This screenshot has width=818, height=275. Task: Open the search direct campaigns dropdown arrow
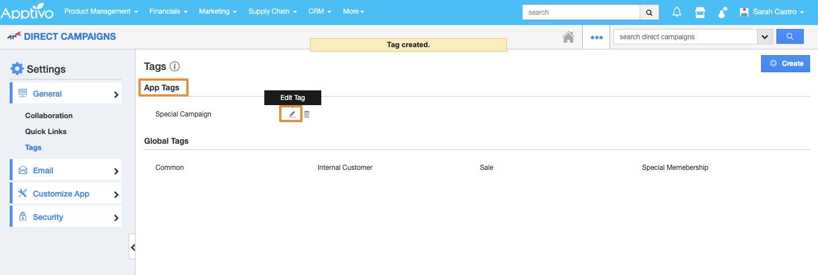[x=764, y=37]
